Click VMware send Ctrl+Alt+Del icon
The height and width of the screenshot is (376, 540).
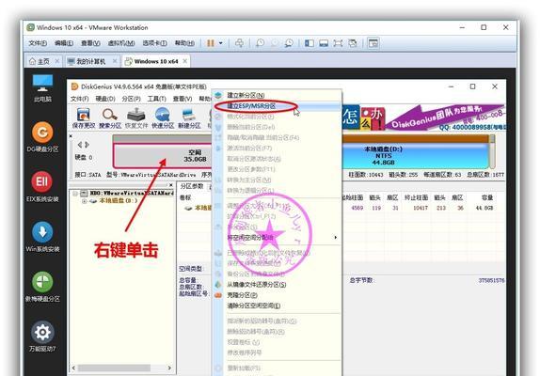[x=239, y=43]
